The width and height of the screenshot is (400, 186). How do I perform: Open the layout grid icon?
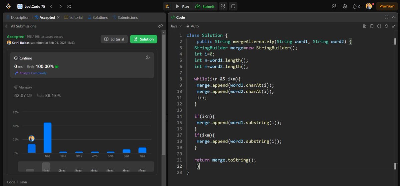[335, 6]
